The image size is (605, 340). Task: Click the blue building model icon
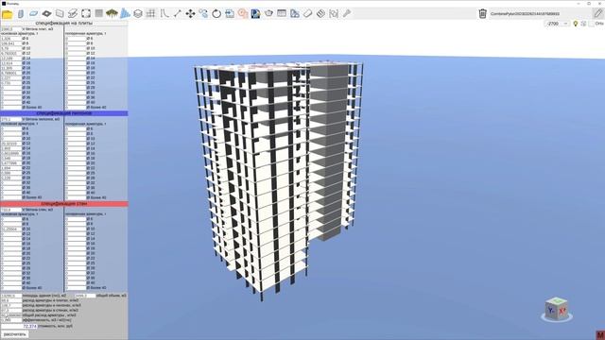coord(125,14)
